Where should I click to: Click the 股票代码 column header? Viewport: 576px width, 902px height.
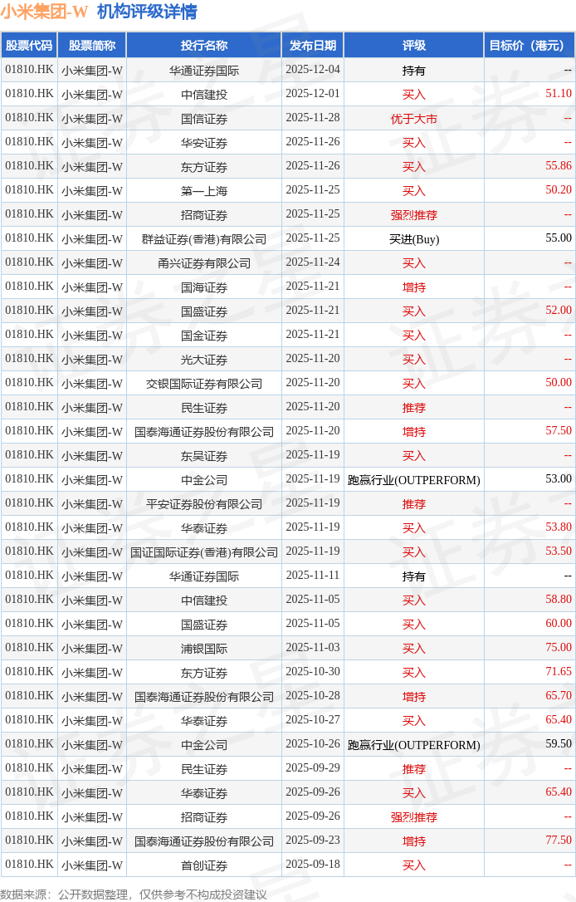click(x=29, y=46)
